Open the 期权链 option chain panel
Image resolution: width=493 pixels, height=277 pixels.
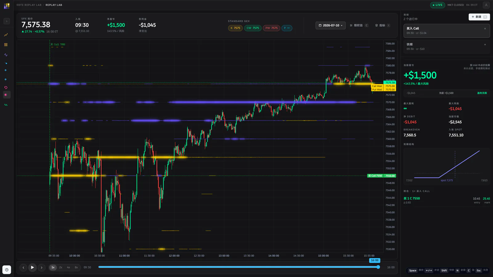pyautogui.click(x=359, y=25)
